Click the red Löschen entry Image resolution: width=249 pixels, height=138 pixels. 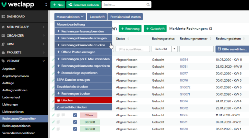coord(83,100)
